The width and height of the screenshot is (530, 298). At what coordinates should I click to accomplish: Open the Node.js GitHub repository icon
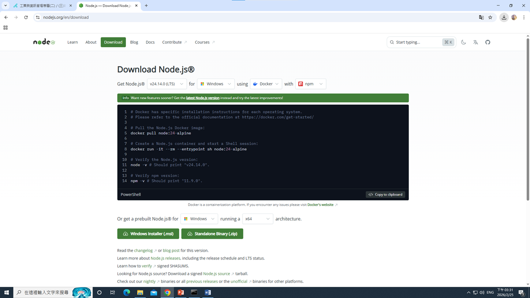[x=488, y=42]
